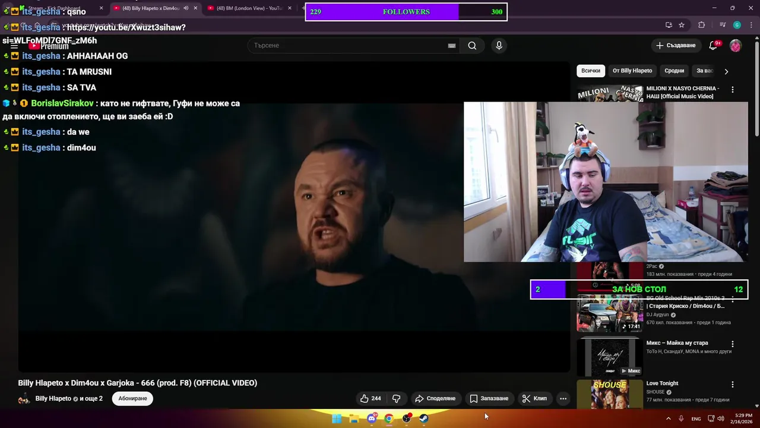Click Billy Hlapeto channel avatar
Viewport: 760px width, 428px height.
(24, 399)
